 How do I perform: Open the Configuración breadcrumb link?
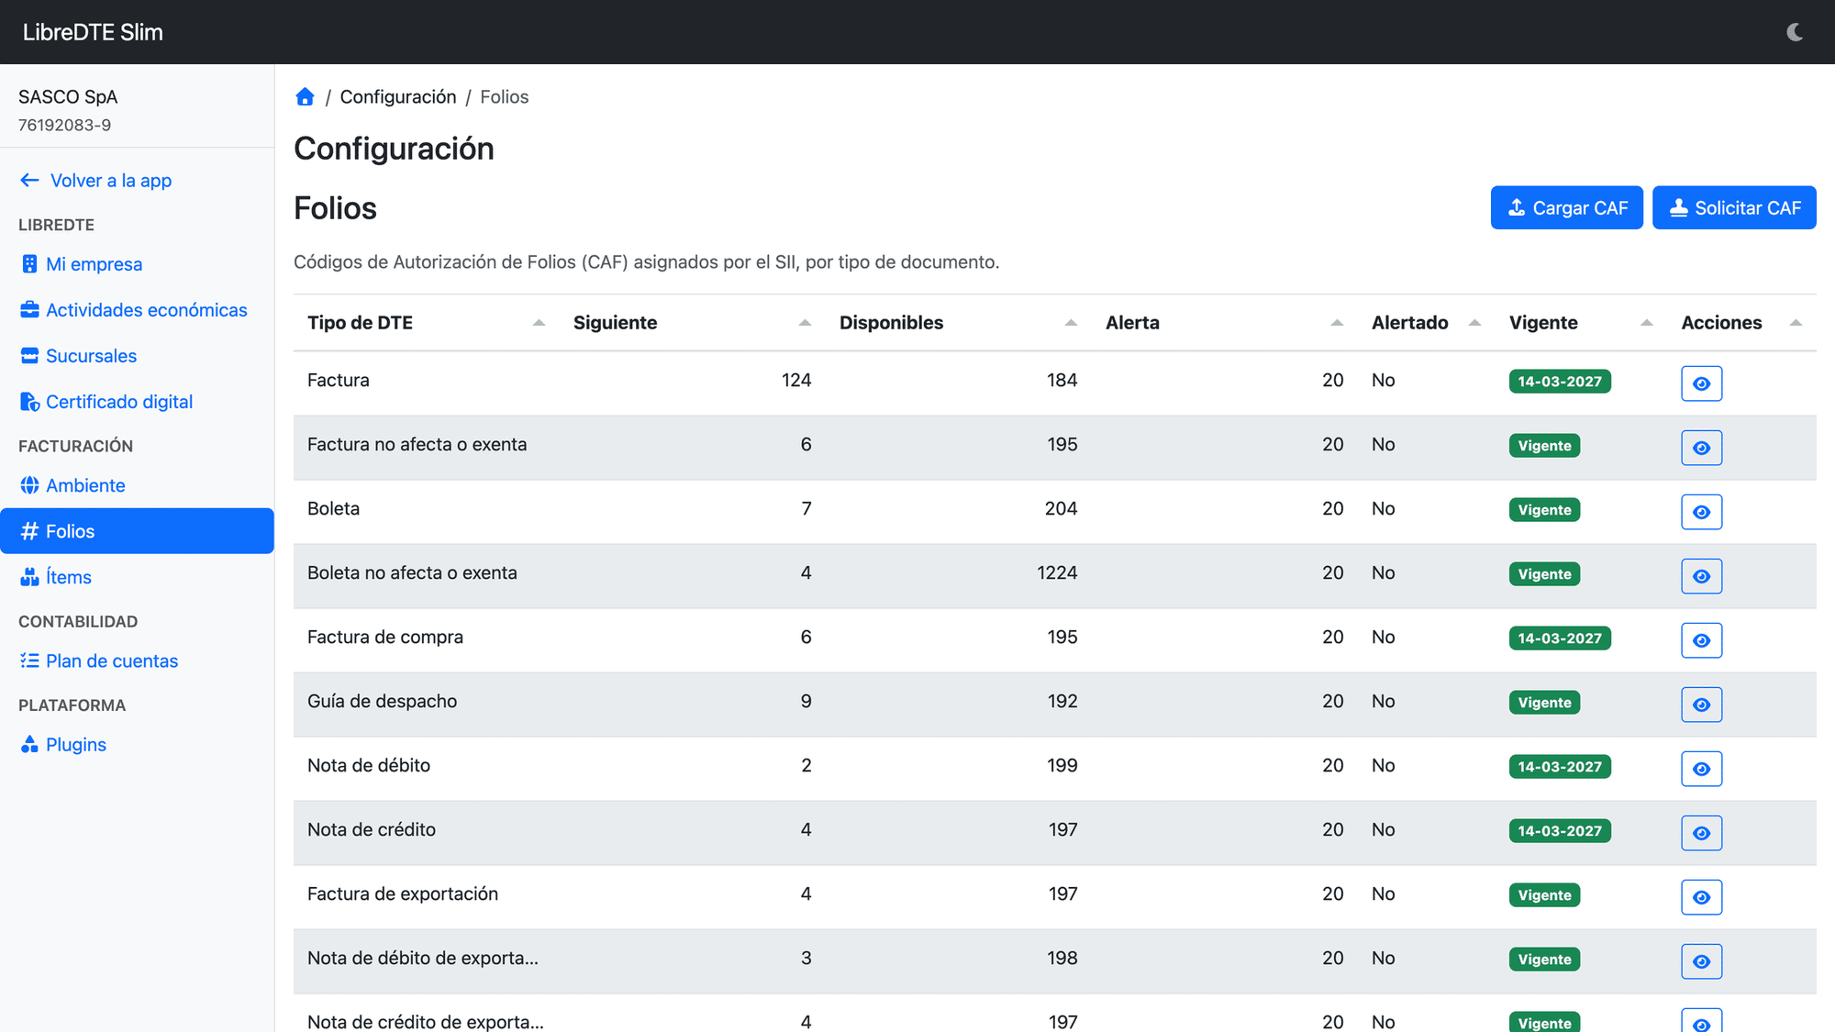(x=398, y=97)
